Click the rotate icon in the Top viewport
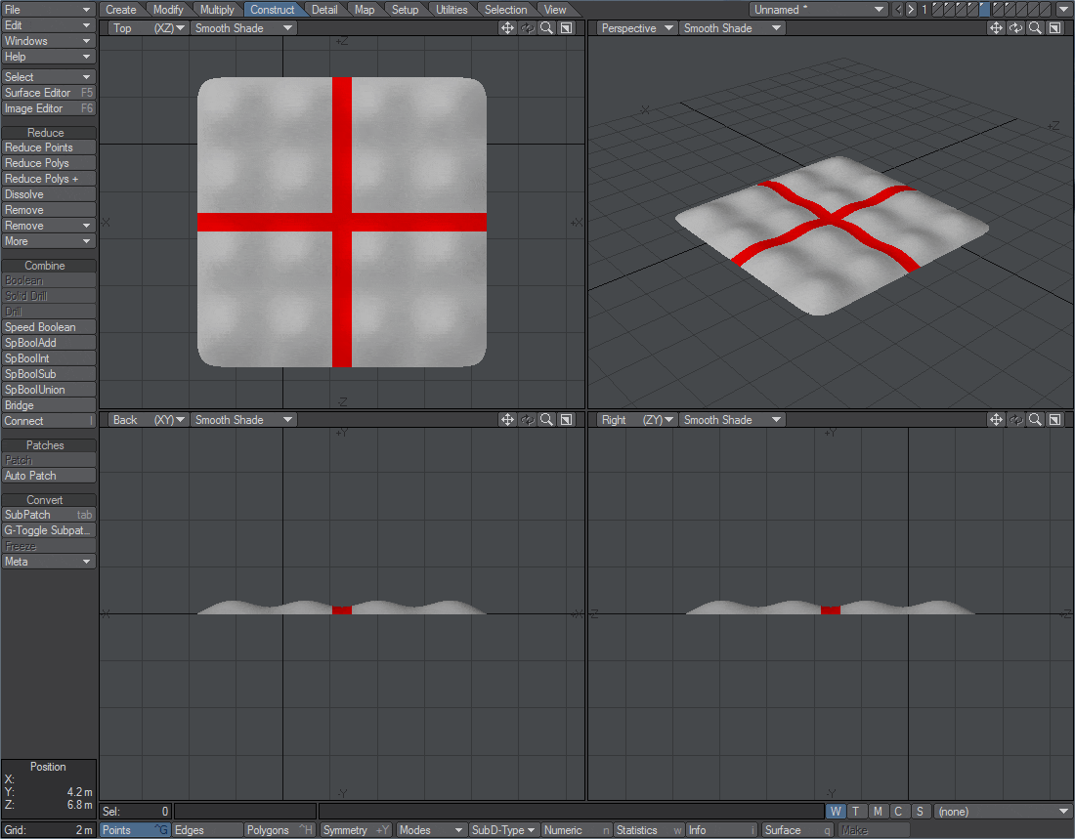Screen dimensions: 1075x839 [x=527, y=28]
